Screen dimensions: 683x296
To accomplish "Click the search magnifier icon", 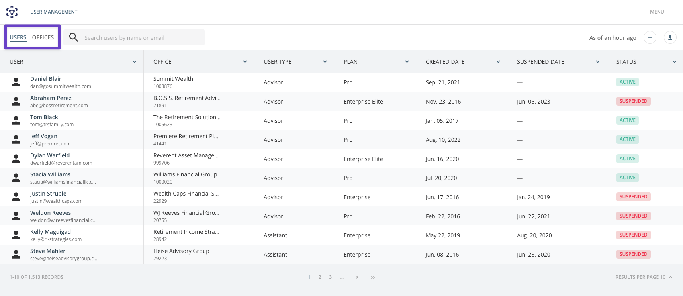I will 74,37.
